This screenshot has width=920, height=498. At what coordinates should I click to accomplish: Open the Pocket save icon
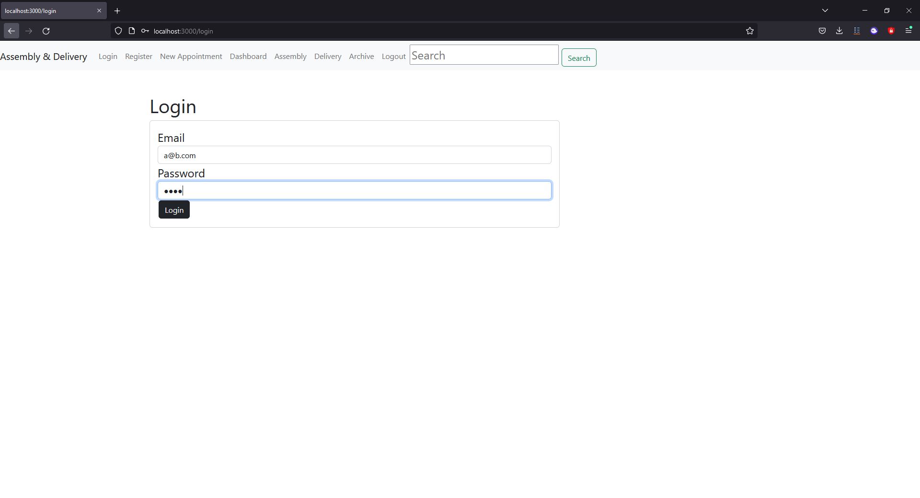(822, 31)
